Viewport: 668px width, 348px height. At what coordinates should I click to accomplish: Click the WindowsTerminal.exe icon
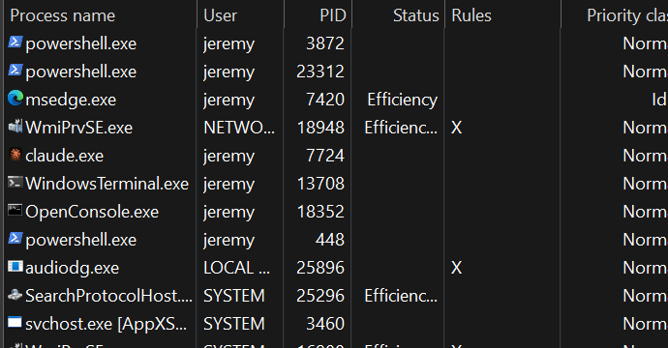point(15,183)
